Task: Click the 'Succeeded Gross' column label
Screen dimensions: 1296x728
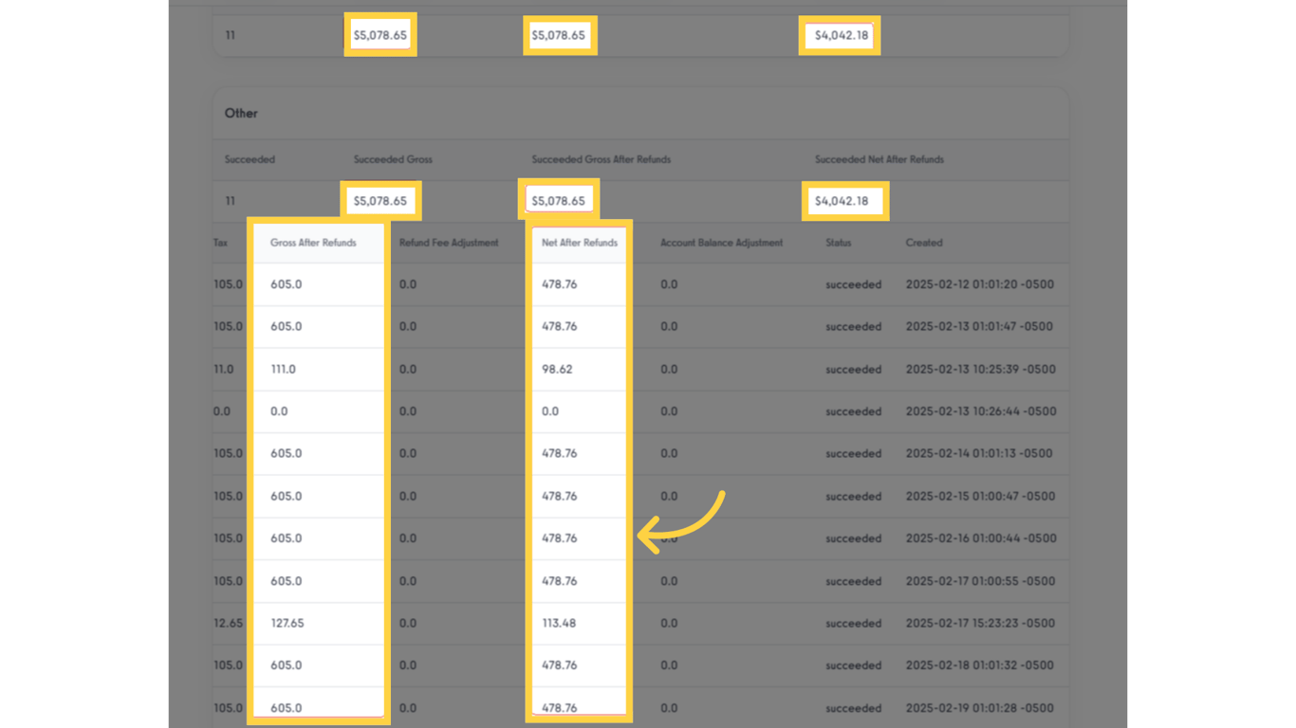Action: click(392, 159)
